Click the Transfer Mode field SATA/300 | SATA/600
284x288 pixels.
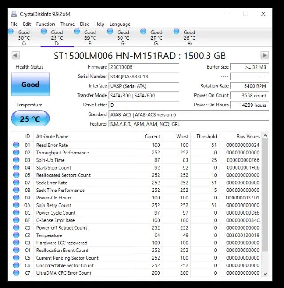[144, 96]
